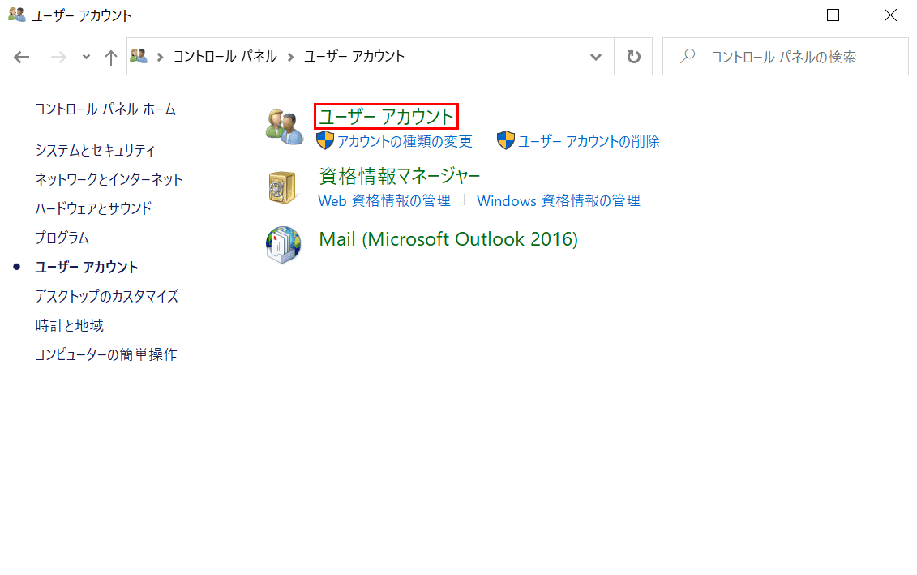Open 資格情報マネージャー heading link

point(400,176)
